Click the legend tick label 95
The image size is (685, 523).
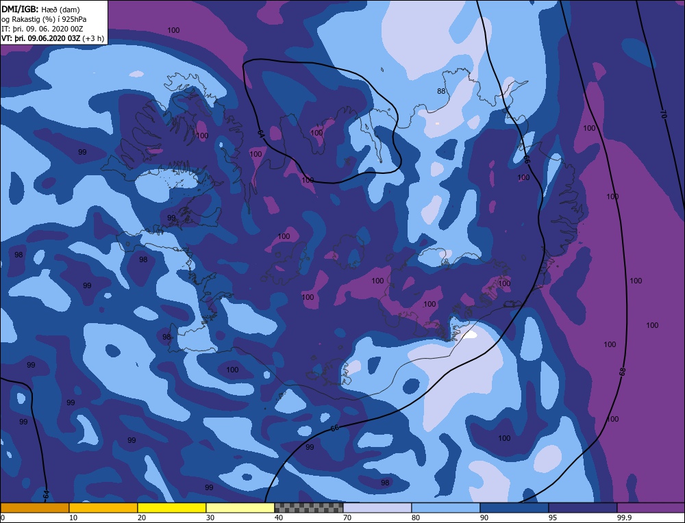553,518
